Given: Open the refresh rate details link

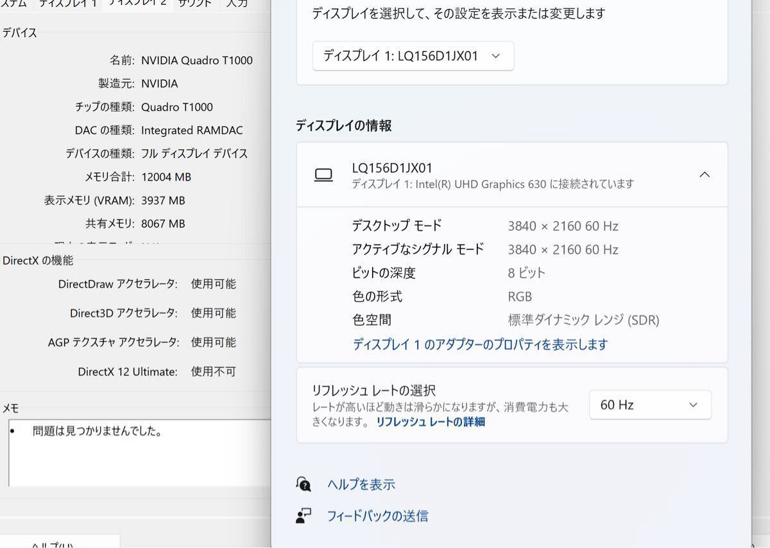Looking at the screenshot, I should (430, 422).
